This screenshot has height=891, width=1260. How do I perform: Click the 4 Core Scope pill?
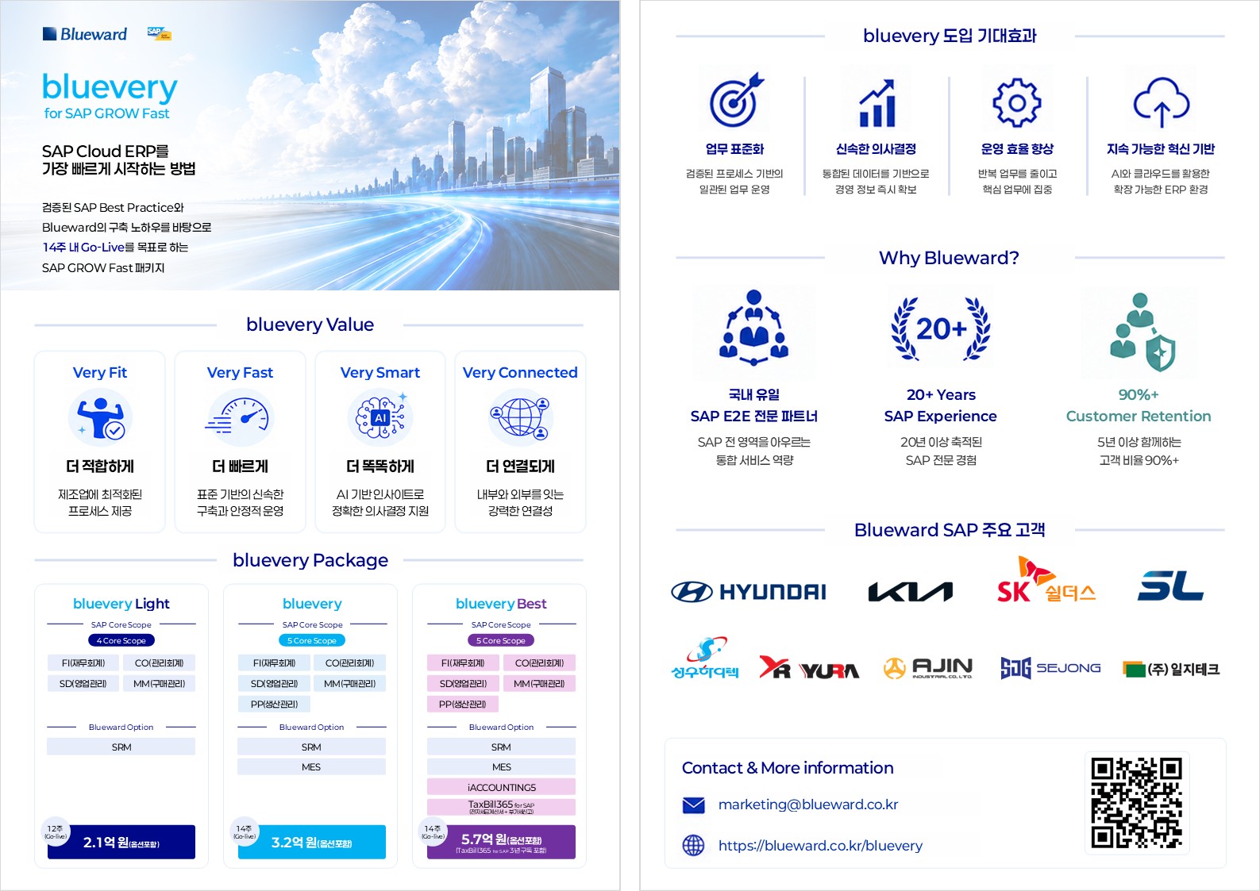tap(121, 640)
